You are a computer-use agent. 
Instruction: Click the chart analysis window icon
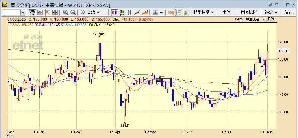click(5, 4)
